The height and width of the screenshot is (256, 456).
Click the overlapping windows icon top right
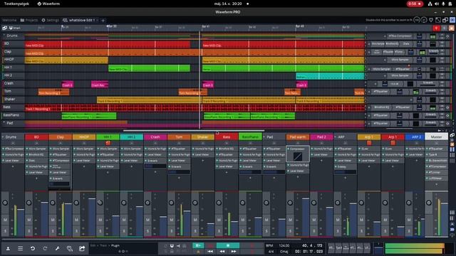pos(445,20)
